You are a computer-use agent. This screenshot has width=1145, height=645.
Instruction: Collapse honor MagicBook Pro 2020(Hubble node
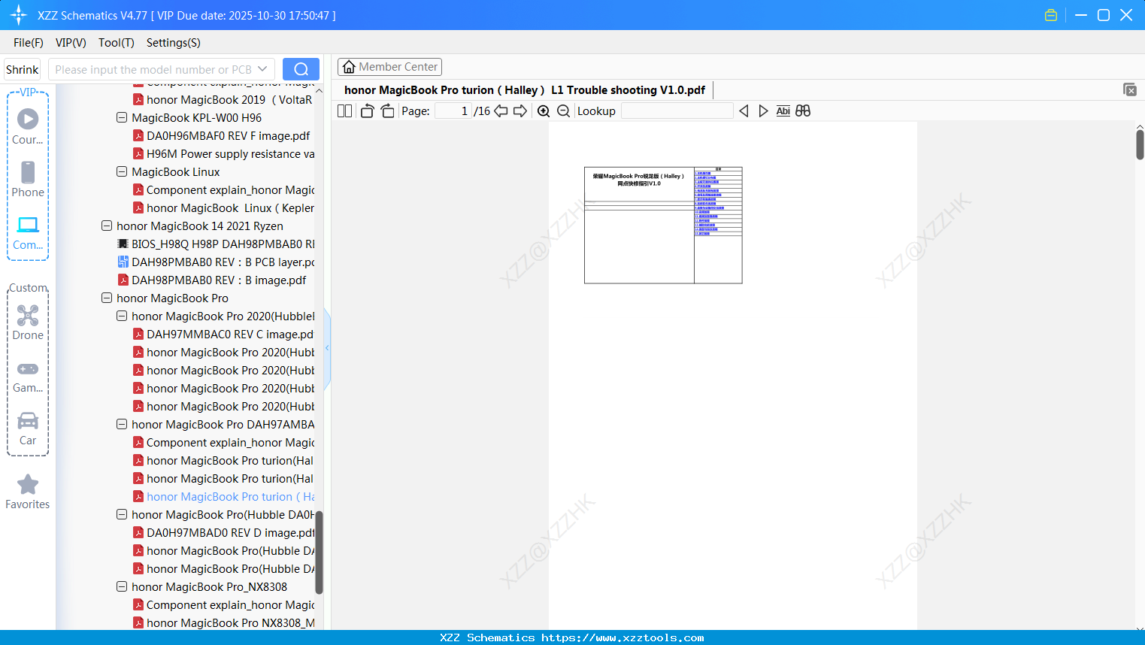[x=122, y=316]
